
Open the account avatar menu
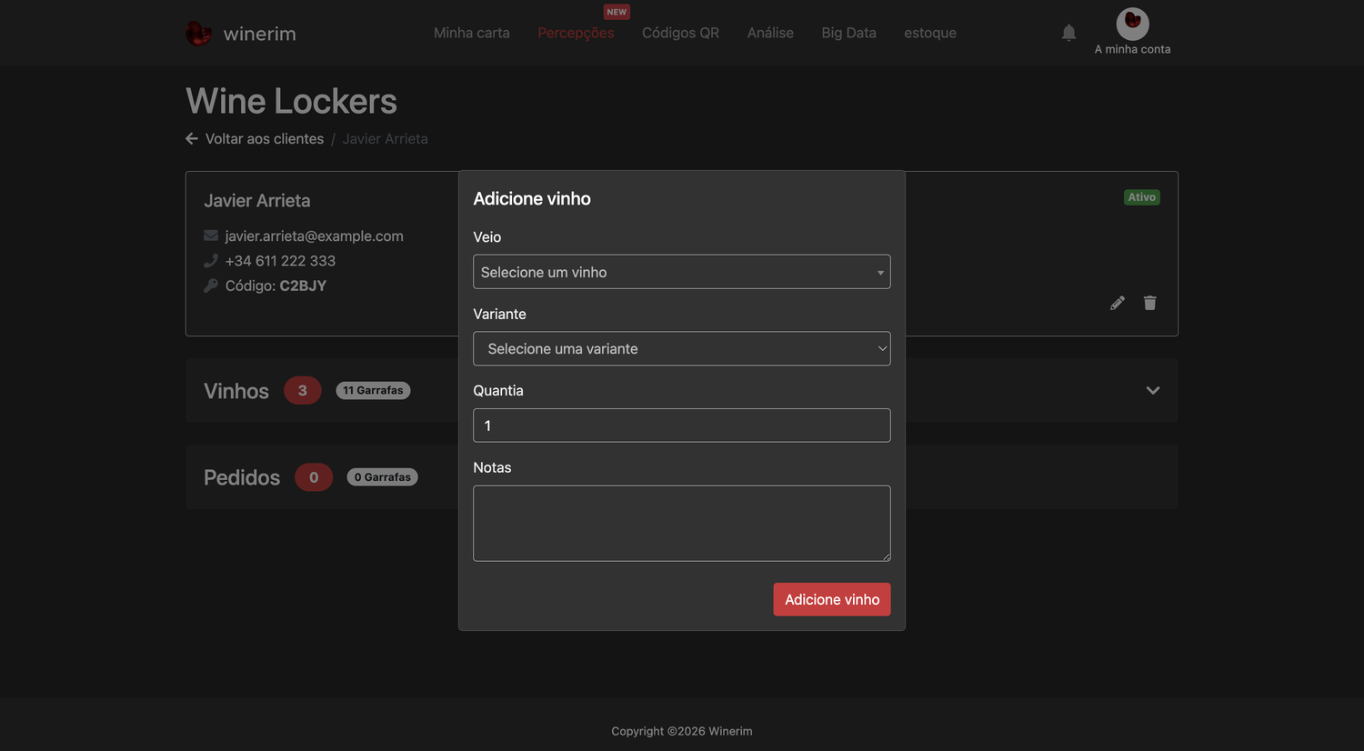(x=1132, y=24)
